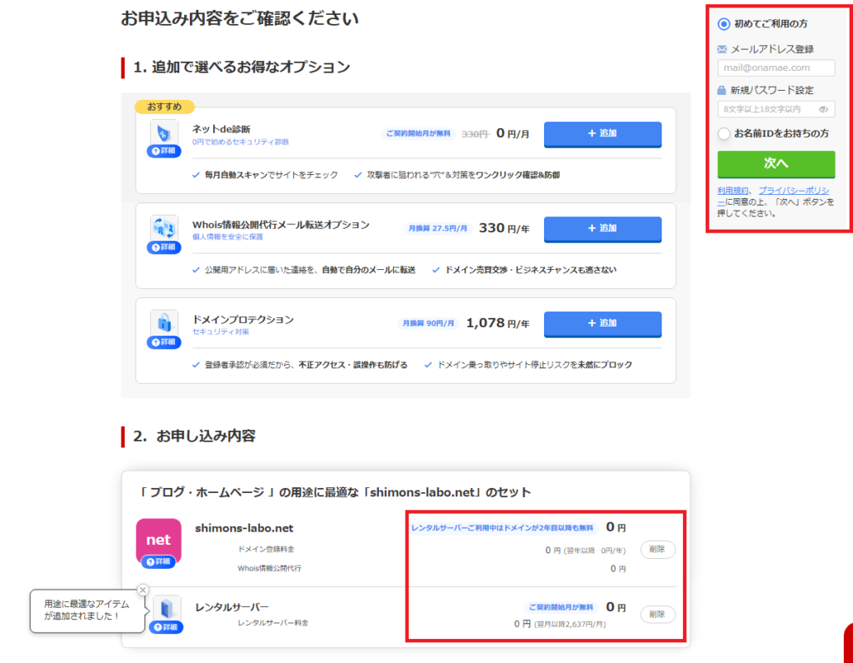Image resolution: width=853 pixels, height=663 pixels.
Task: Click the ネットde診断 shield icon
Action: tap(163, 132)
